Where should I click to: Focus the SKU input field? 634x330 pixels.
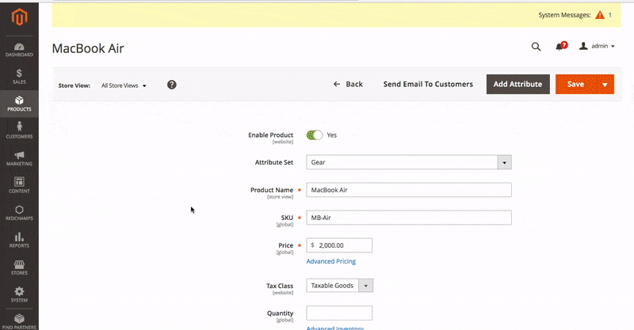409,218
